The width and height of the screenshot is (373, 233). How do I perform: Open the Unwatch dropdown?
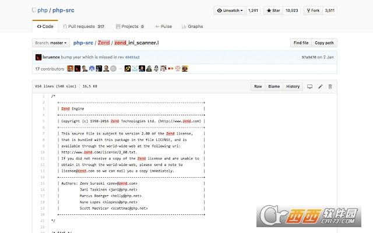[230, 10]
